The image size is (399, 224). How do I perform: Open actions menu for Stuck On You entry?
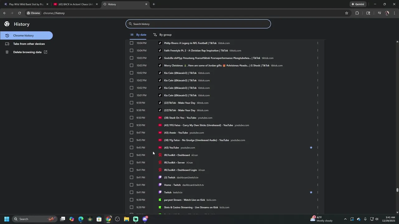[x=318, y=118]
